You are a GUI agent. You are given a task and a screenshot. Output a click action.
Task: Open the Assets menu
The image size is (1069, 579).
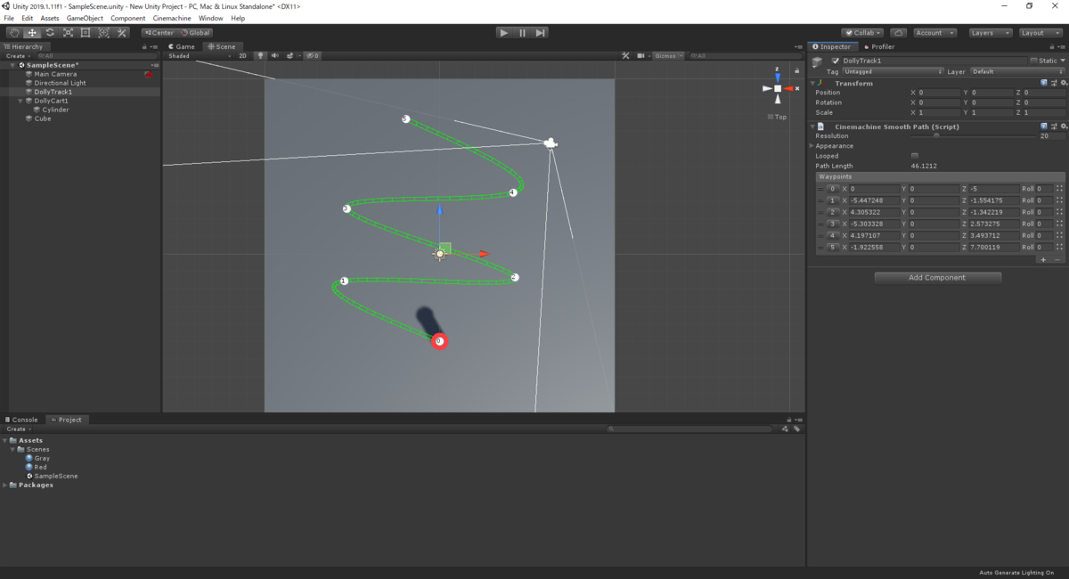coord(50,18)
